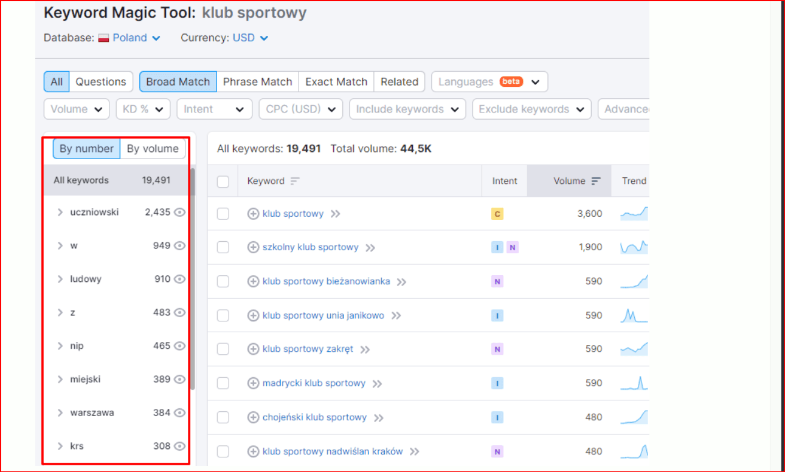Screen dimensions: 785x472
Task: Click the Volume column sort icon
Action: (x=596, y=181)
